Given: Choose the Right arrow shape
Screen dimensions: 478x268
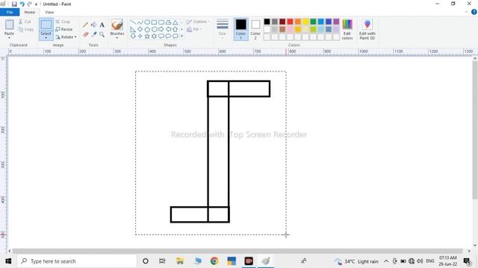Looking at the screenshot, I should click(x=161, y=29).
